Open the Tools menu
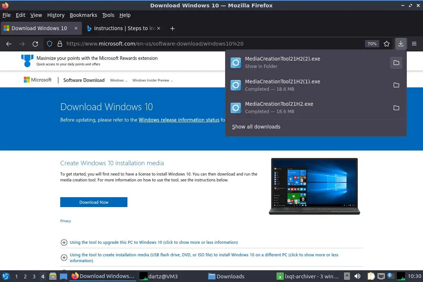 108,15
